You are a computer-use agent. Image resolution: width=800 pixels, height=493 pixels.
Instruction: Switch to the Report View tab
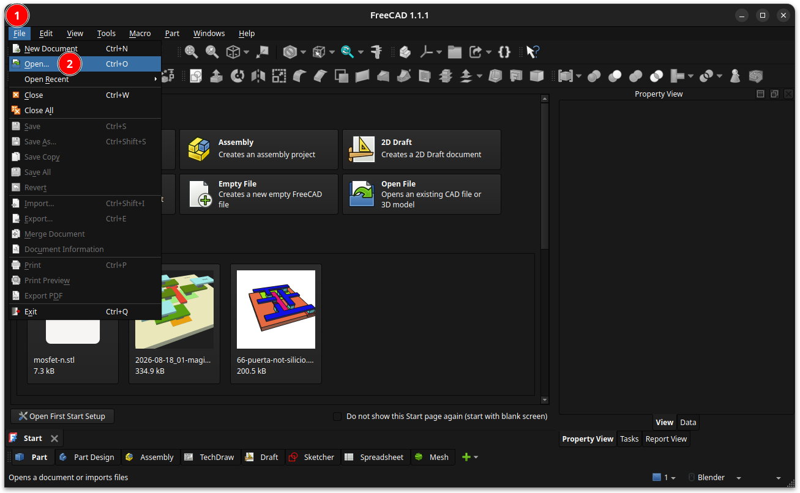666,439
